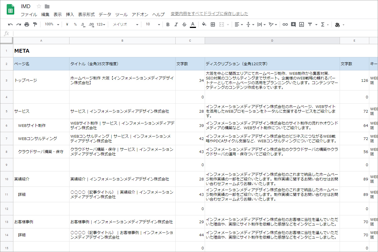Increase decimal places icon
378x252 pixels.
coord(91,25)
